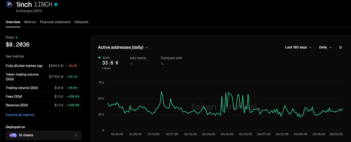Click the search icon under Compare with

click(162, 64)
